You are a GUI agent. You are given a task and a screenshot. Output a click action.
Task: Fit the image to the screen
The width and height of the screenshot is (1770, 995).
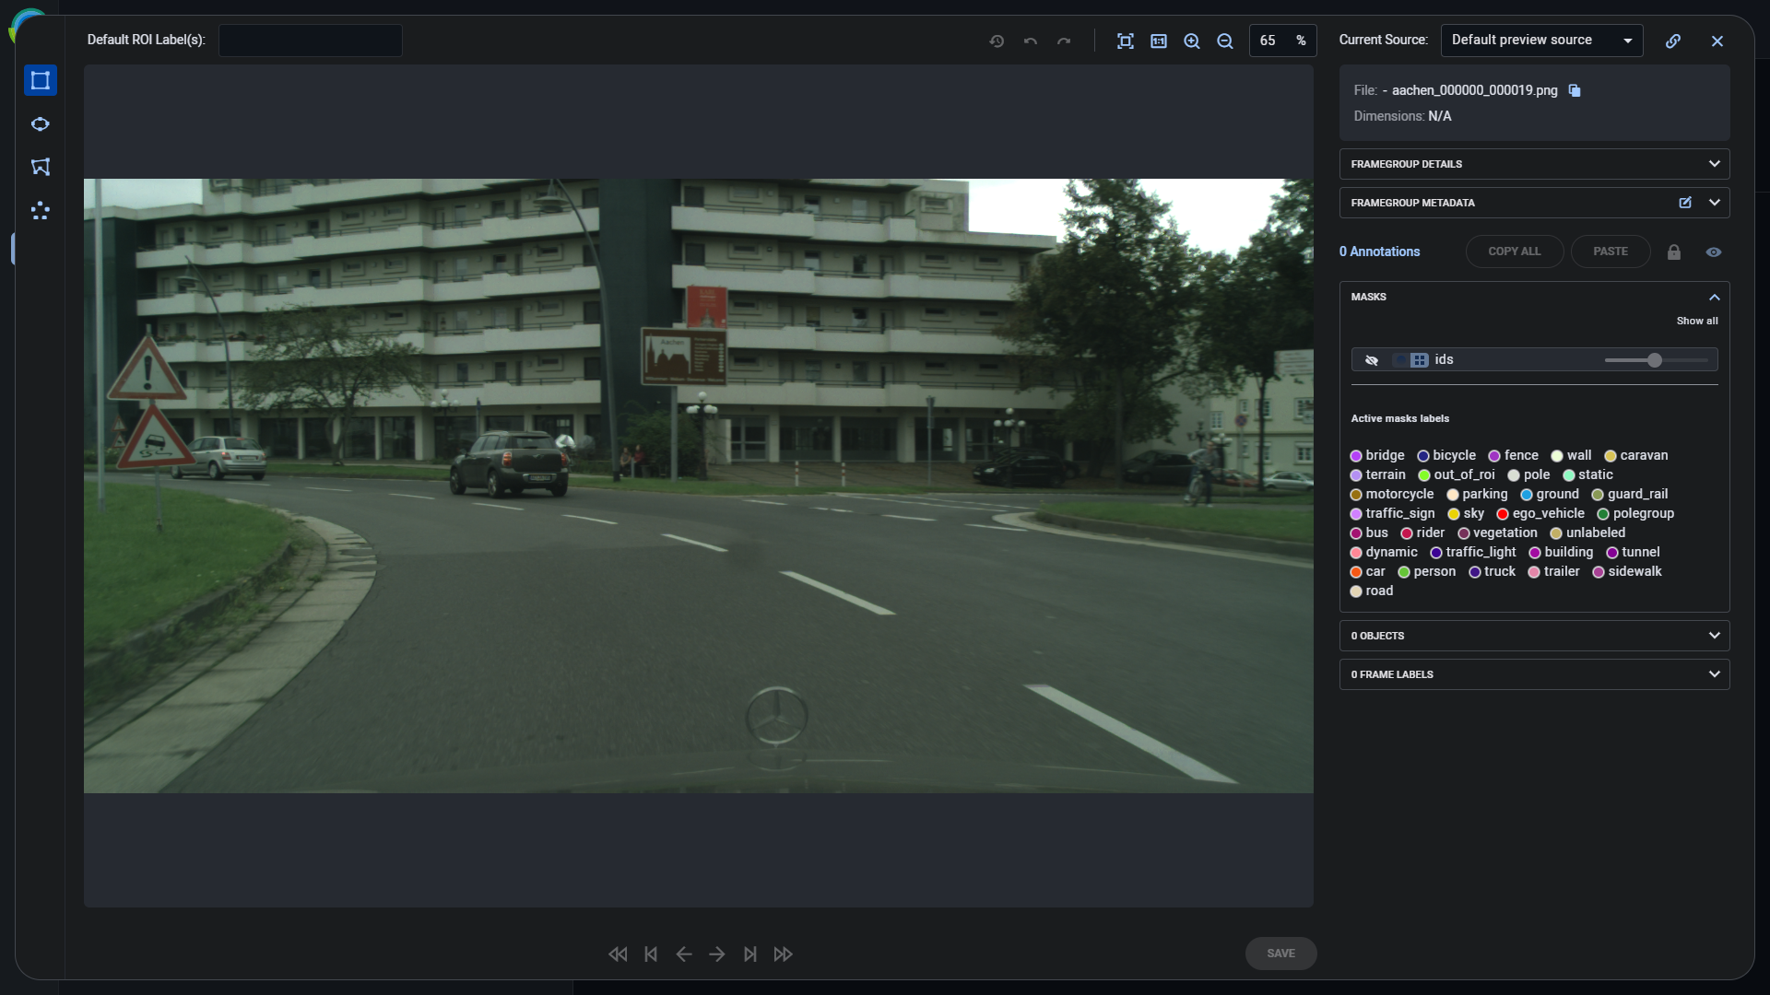pyautogui.click(x=1126, y=41)
